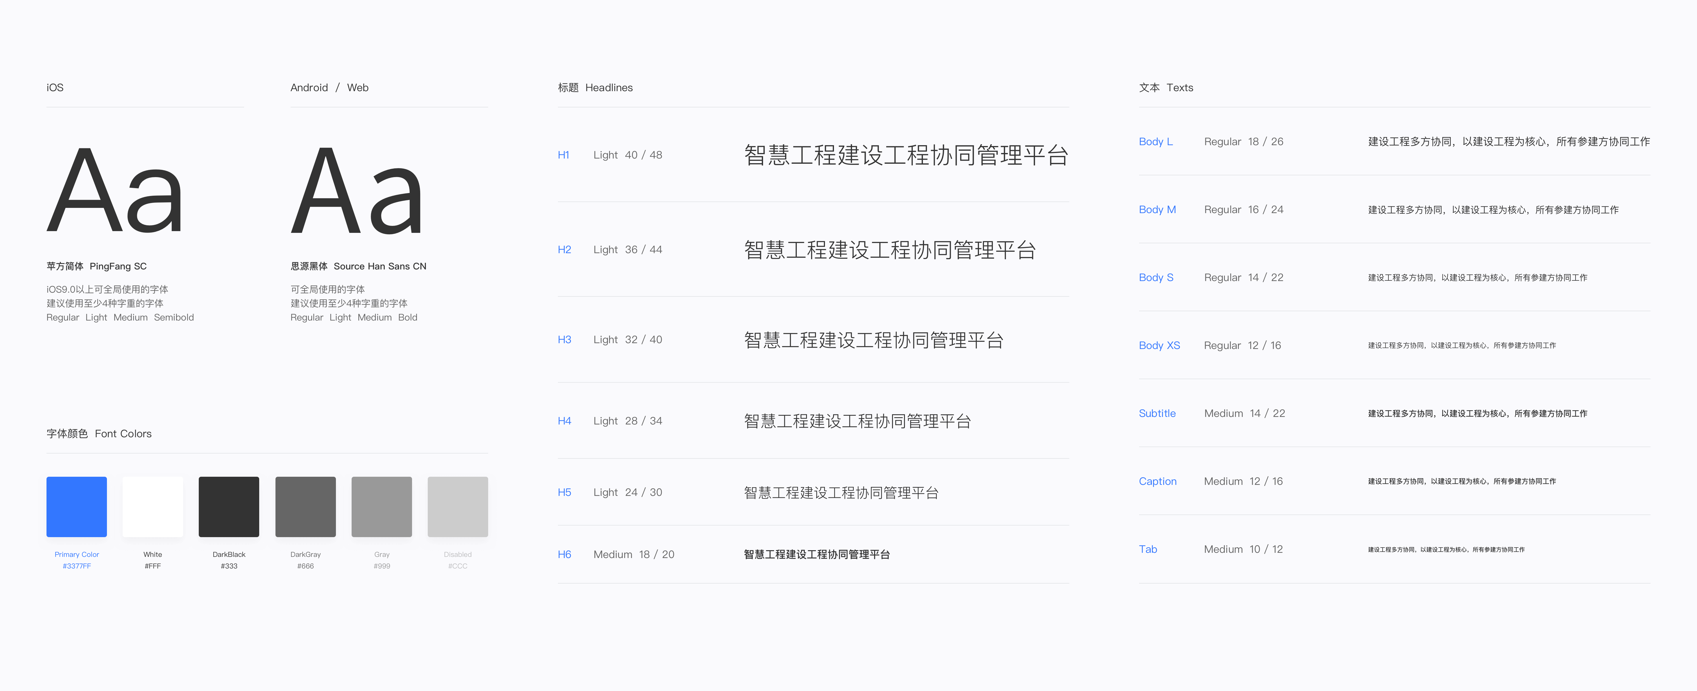This screenshot has width=1697, height=691.
Task: Pick the DarkBlack #333 swatch
Action: pyautogui.click(x=229, y=507)
